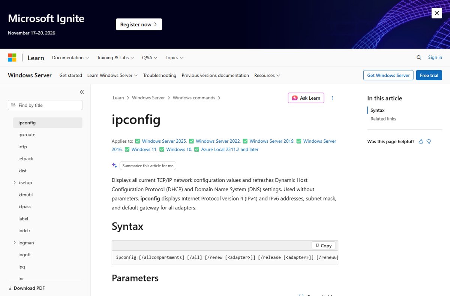Open logoff in the sidebar
Viewport: 450px width, 296px height.
[x=24, y=255]
